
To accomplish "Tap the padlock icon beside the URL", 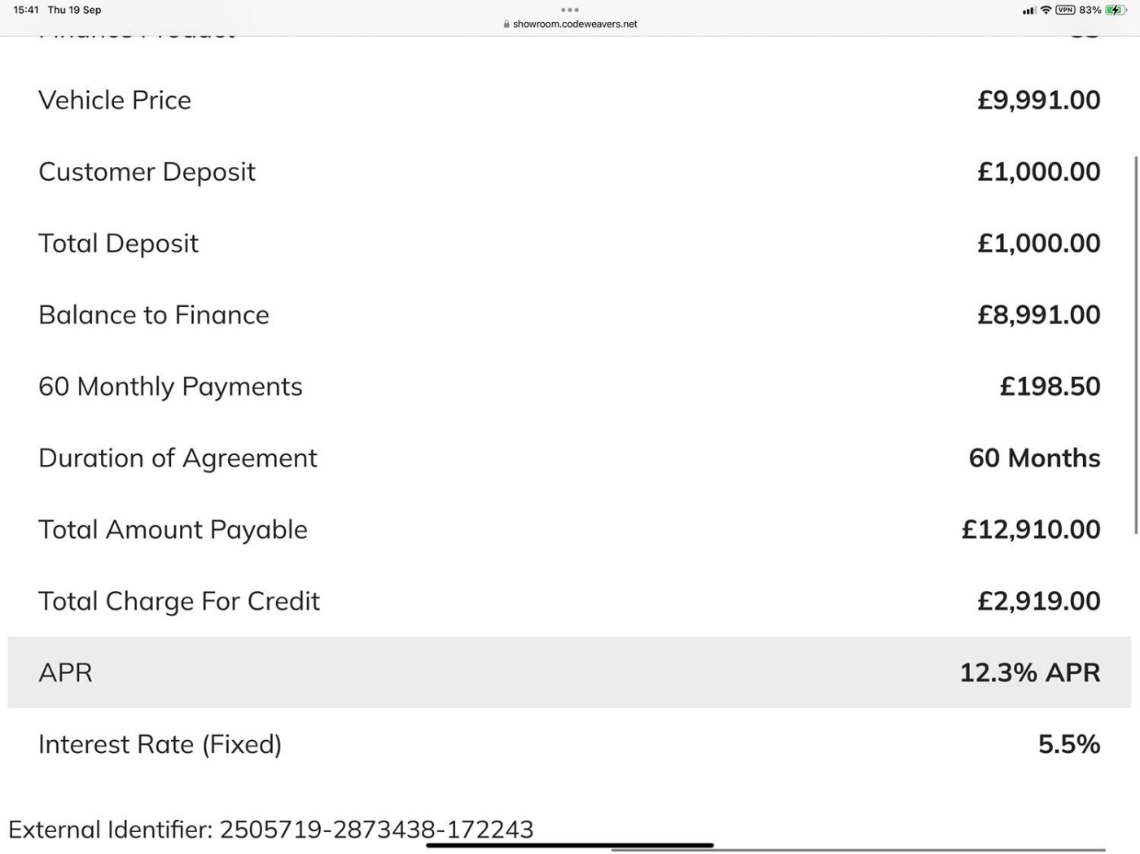I will (x=506, y=24).
